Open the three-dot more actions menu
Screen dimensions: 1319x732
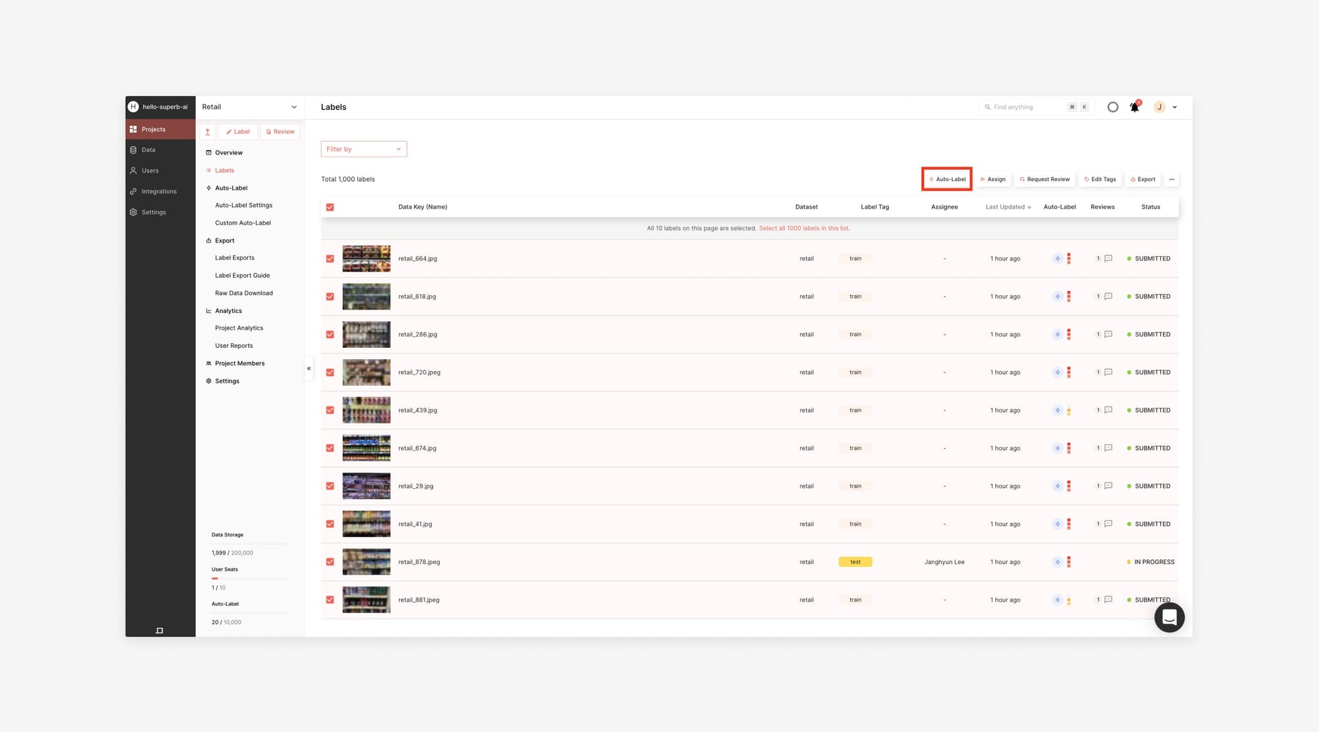pyautogui.click(x=1171, y=179)
